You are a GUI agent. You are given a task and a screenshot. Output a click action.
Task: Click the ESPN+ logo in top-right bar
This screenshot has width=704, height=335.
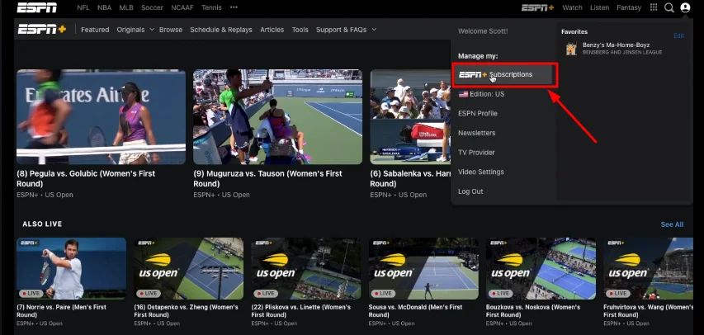pos(537,7)
